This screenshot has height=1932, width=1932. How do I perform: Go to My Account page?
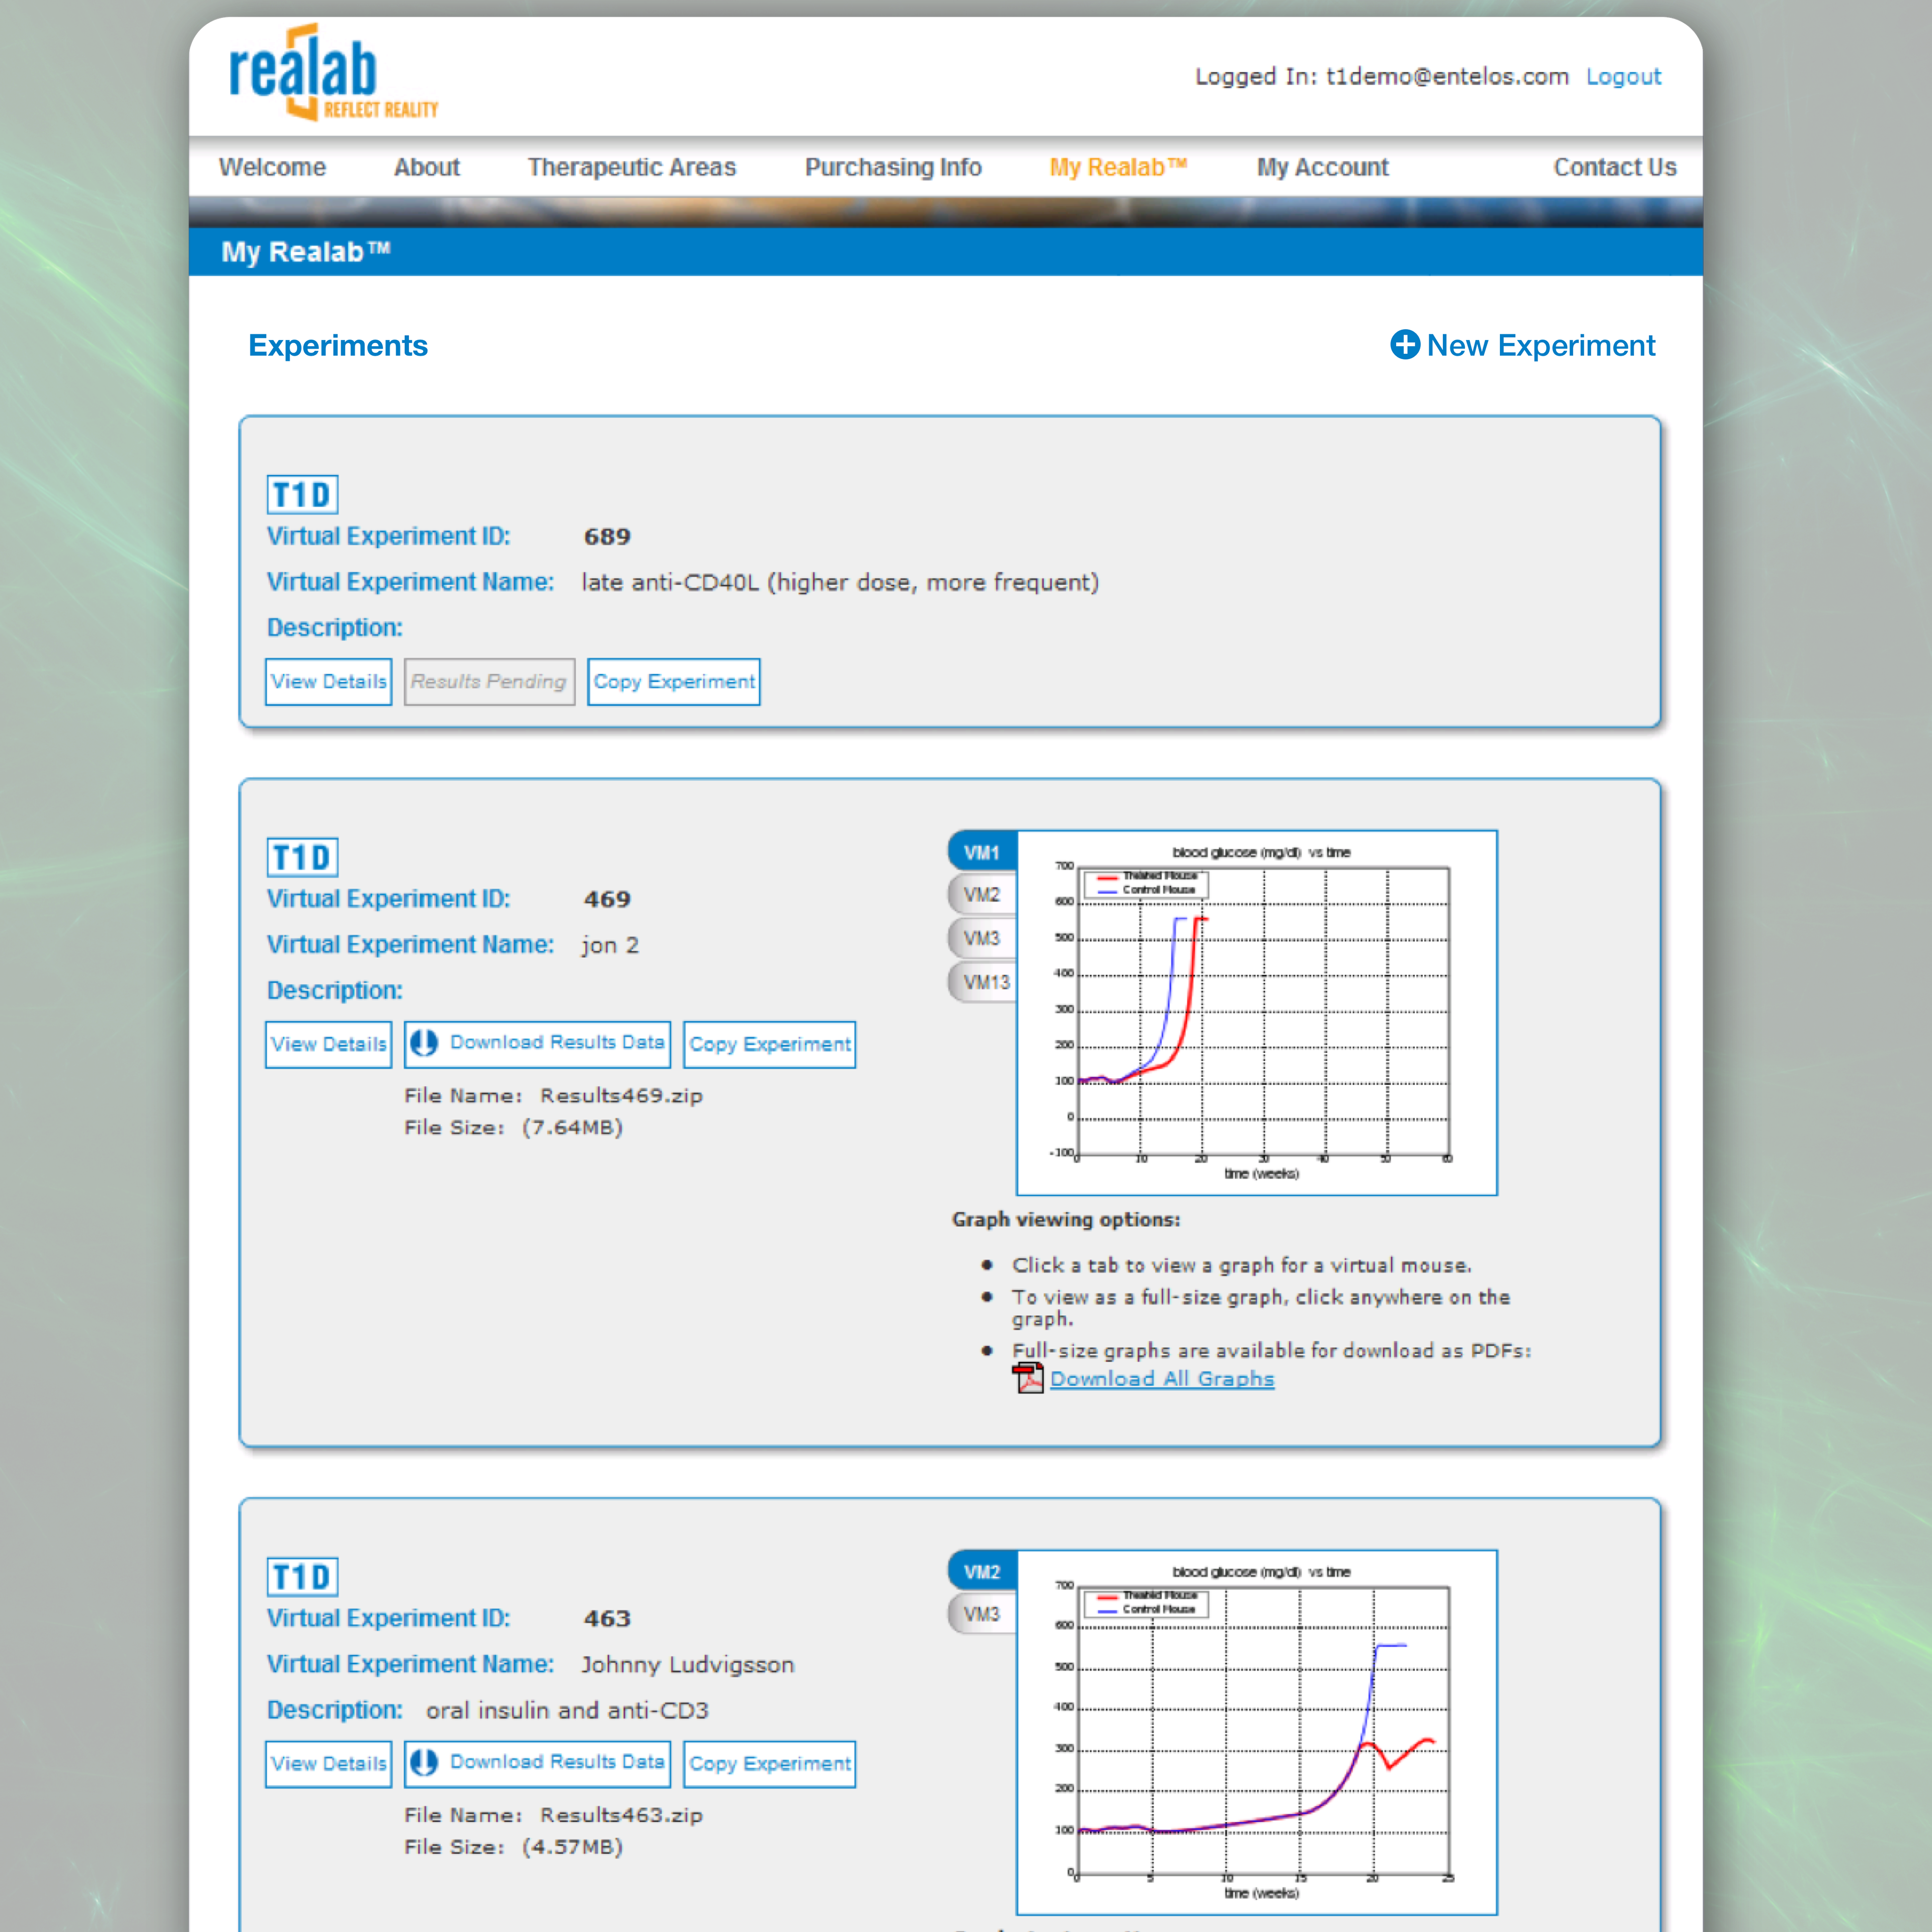[1322, 167]
